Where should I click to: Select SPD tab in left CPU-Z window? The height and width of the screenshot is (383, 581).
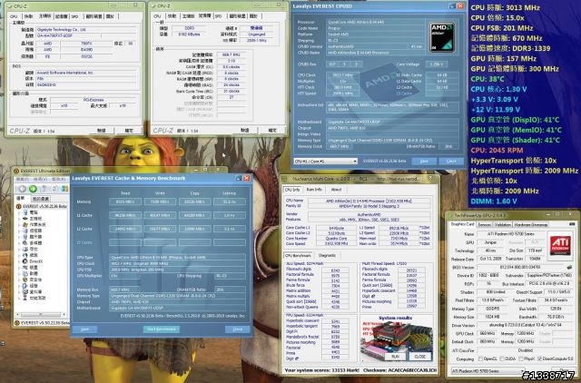75,16
